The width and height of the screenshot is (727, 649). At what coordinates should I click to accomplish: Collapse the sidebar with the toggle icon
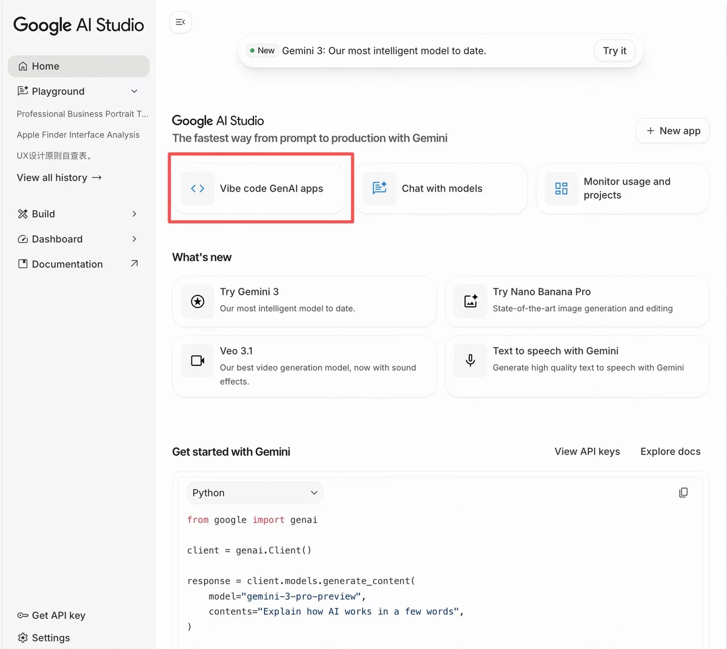(181, 22)
